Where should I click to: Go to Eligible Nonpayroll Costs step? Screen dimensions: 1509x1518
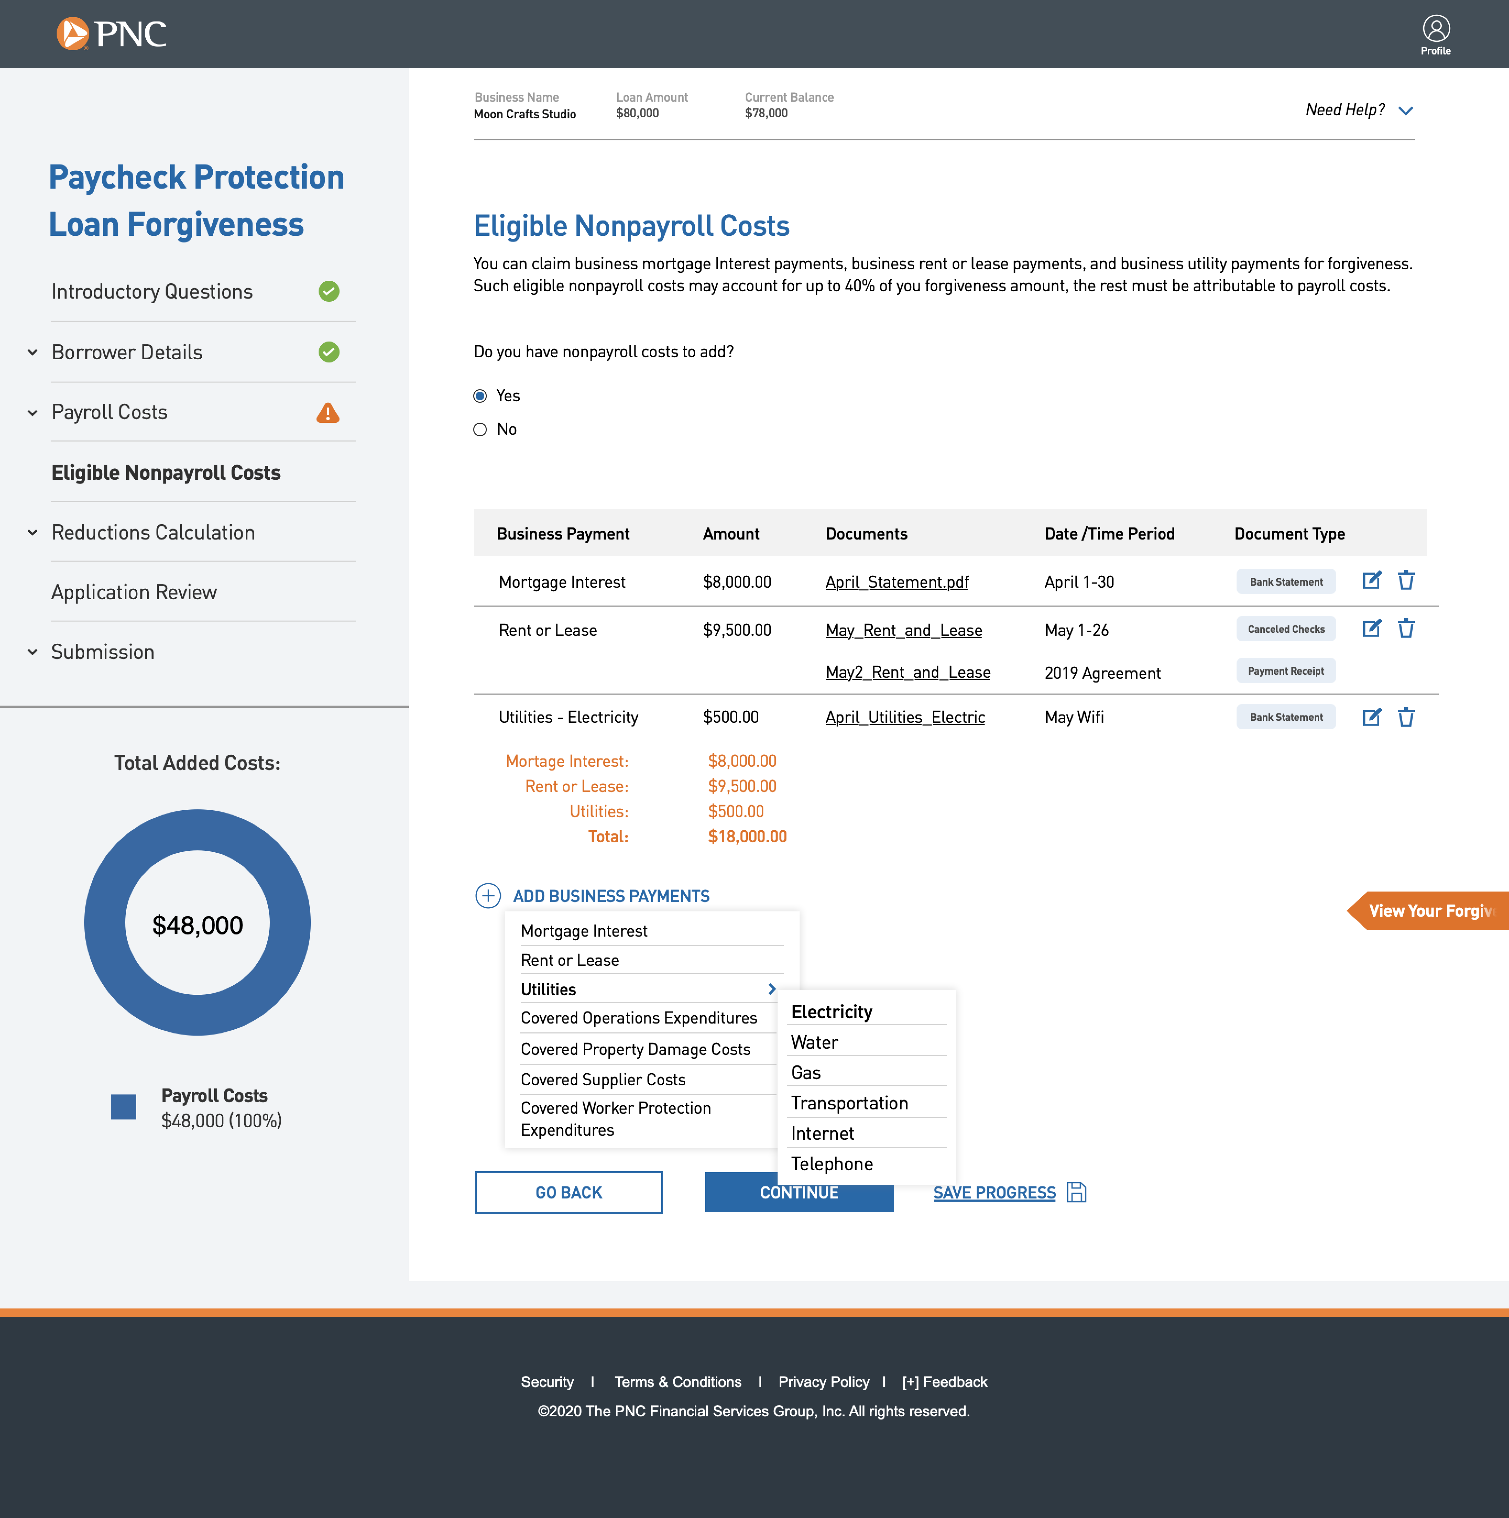click(166, 473)
